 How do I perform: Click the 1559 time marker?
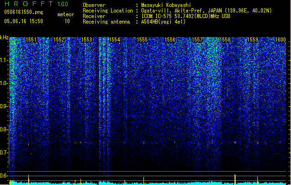tap(253, 40)
